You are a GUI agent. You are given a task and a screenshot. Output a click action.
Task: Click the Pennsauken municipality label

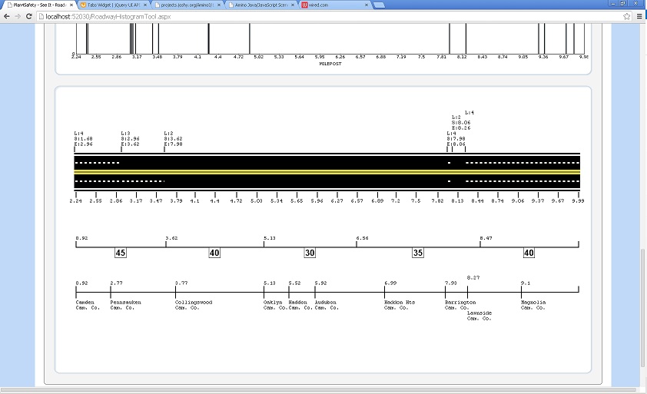[x=125, y=305]
